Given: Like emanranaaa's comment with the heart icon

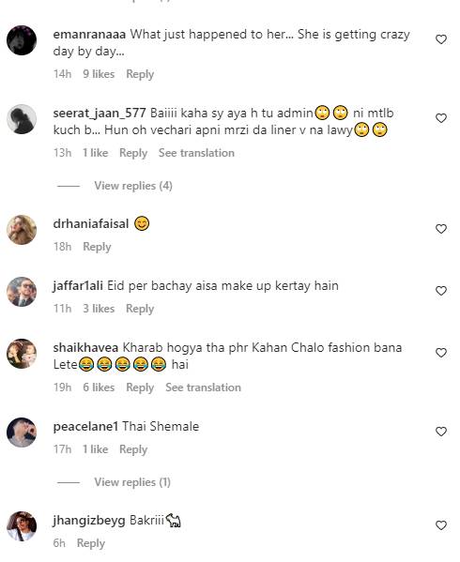Looking at the screenshot, I should click(x=441, y=39).
